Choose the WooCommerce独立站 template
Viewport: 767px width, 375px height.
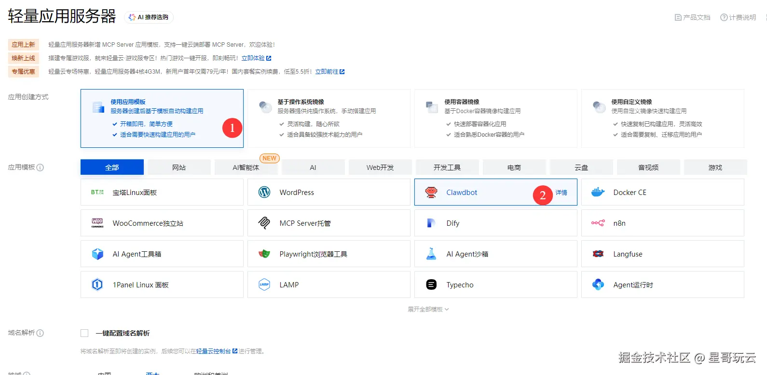(x=162, y=223)
